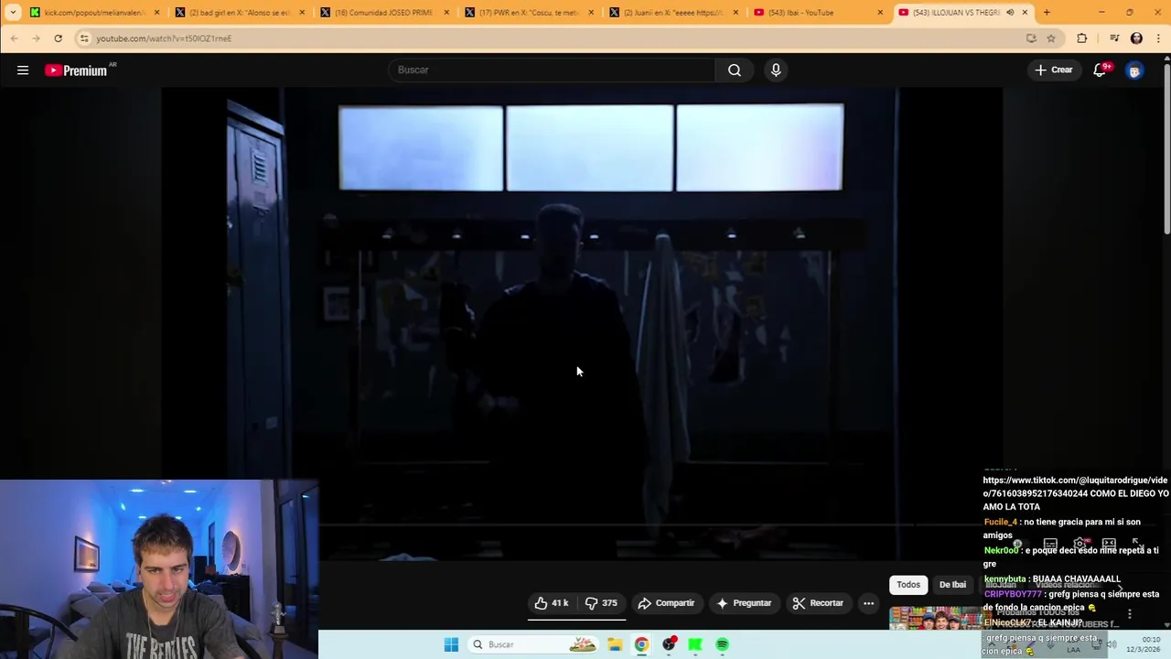Toggle theater mode on video player
Screen dimensions: 1171x659
1109,544
